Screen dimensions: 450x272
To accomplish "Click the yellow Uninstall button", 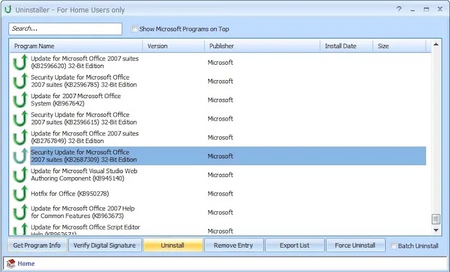I will coord(173,245).
